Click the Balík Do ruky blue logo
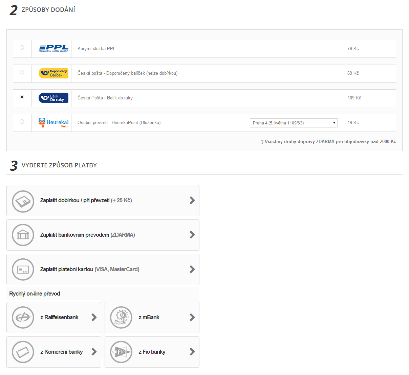409x375 pixels. pyautogui.click(x=53, y=98)
